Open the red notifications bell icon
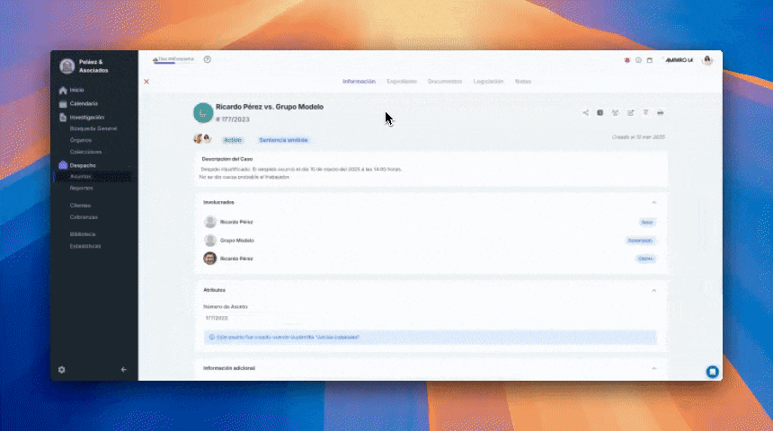 [627, 60]
